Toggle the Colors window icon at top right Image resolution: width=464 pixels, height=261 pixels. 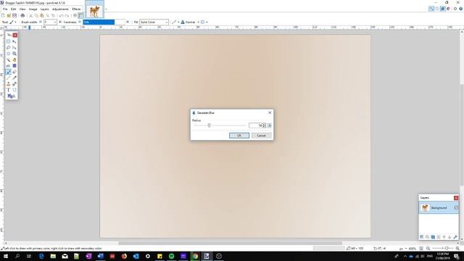click(448, 9)
